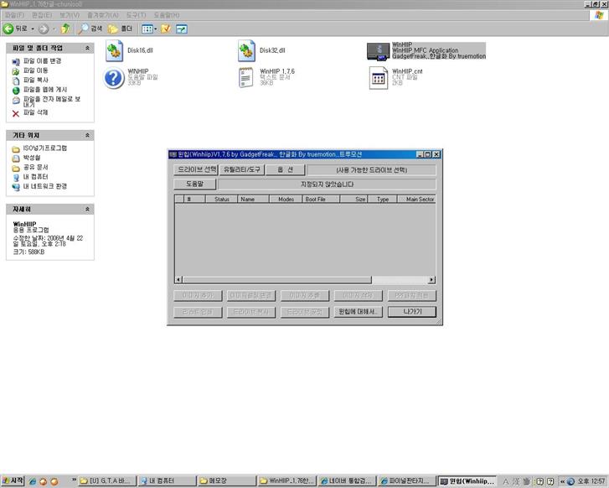Select the WinHIIP.cnt file icon
This screenshot has height=488, width=609.
pos(378,78)
